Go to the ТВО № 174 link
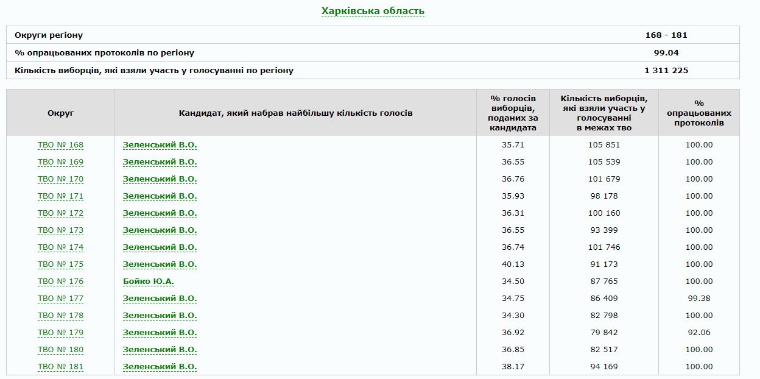 coord(60,247)
